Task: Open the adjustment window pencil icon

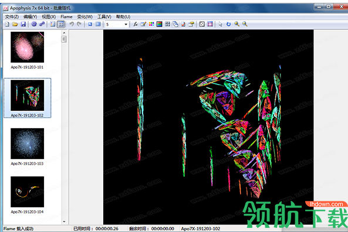Action: click(143, 24)
